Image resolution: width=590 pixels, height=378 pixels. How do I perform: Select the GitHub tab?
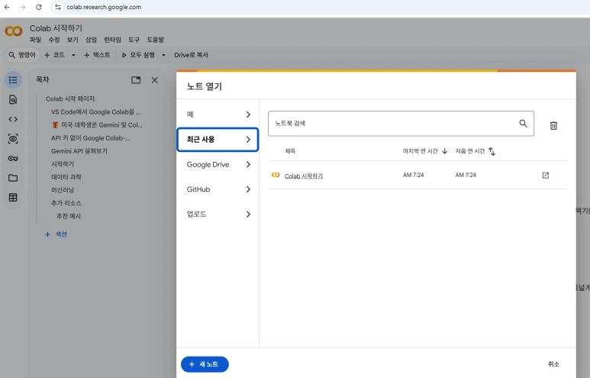click(218, 189)
